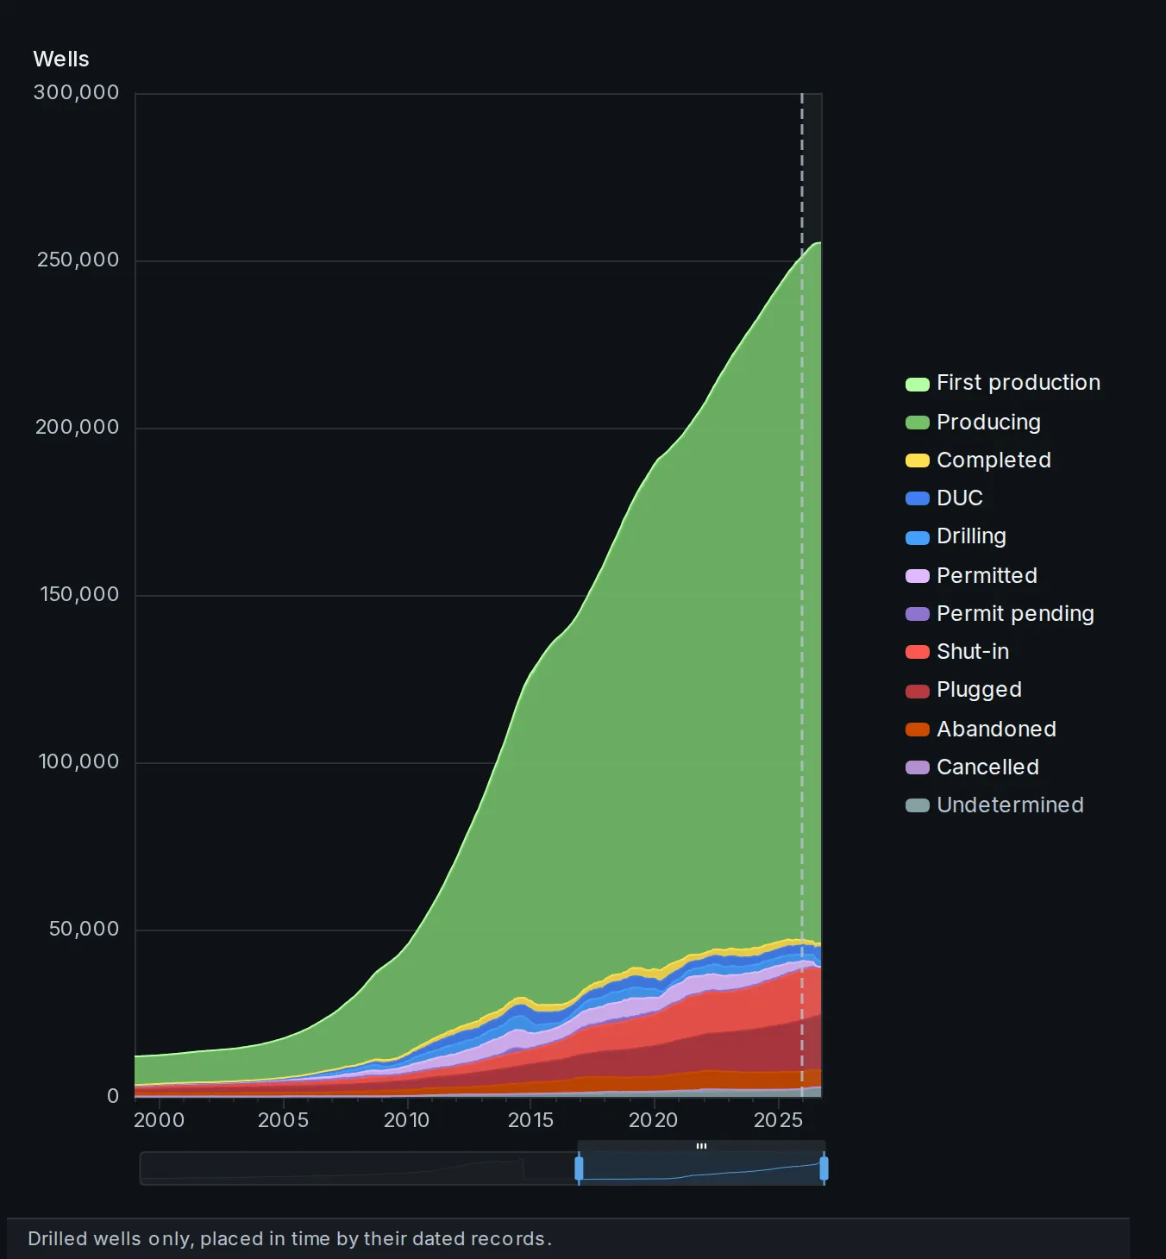
Task: Click the 2000 x-axis label
Action: click(160, 1120)
